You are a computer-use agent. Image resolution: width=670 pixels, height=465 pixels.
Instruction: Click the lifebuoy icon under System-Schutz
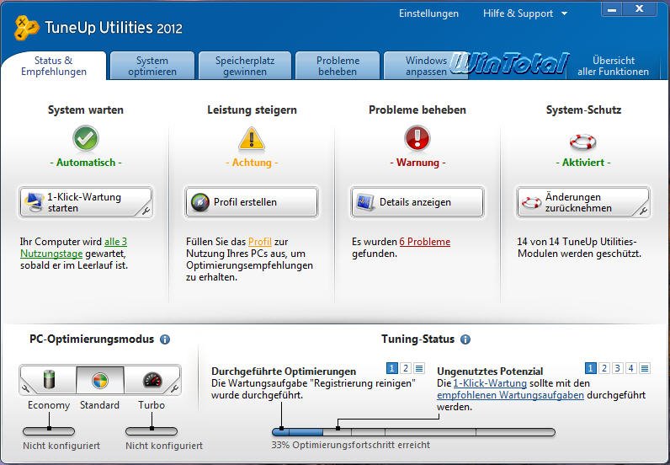582,142
